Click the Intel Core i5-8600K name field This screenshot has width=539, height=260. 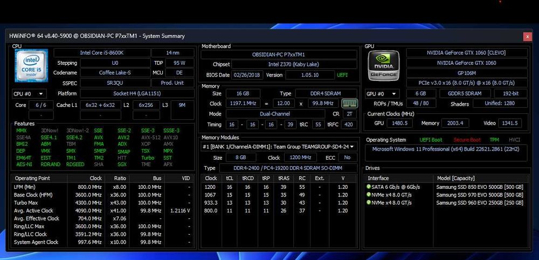pos(102,53)
